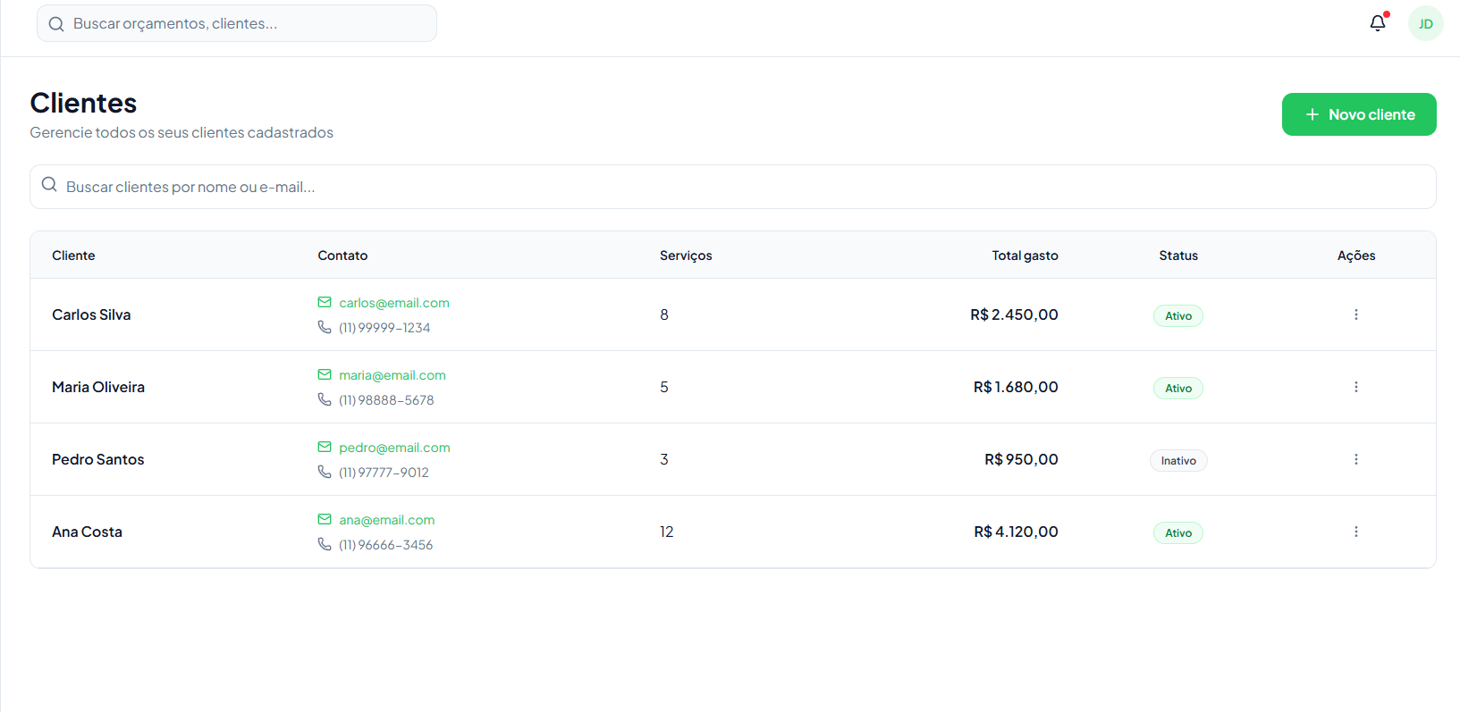1460x712 pixels.
Task: Click the Total gasto column header
Action: [x=1025, y=255]
